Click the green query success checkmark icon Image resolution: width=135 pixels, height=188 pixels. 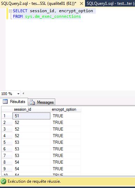click(x=3, y=181)
